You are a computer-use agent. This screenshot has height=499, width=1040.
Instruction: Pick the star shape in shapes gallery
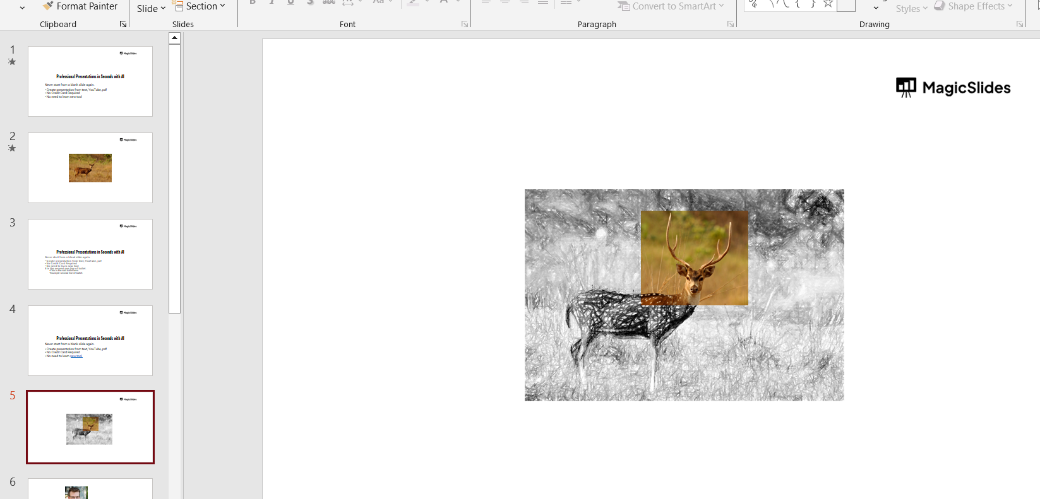(828, 4)
